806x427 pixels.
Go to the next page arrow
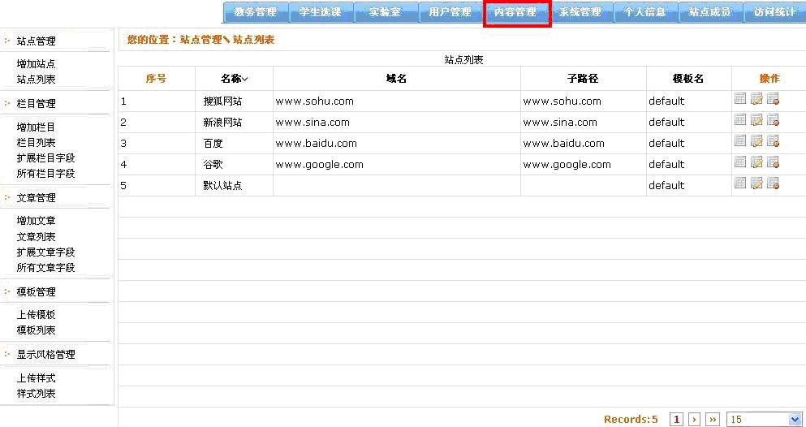(694, 419)
